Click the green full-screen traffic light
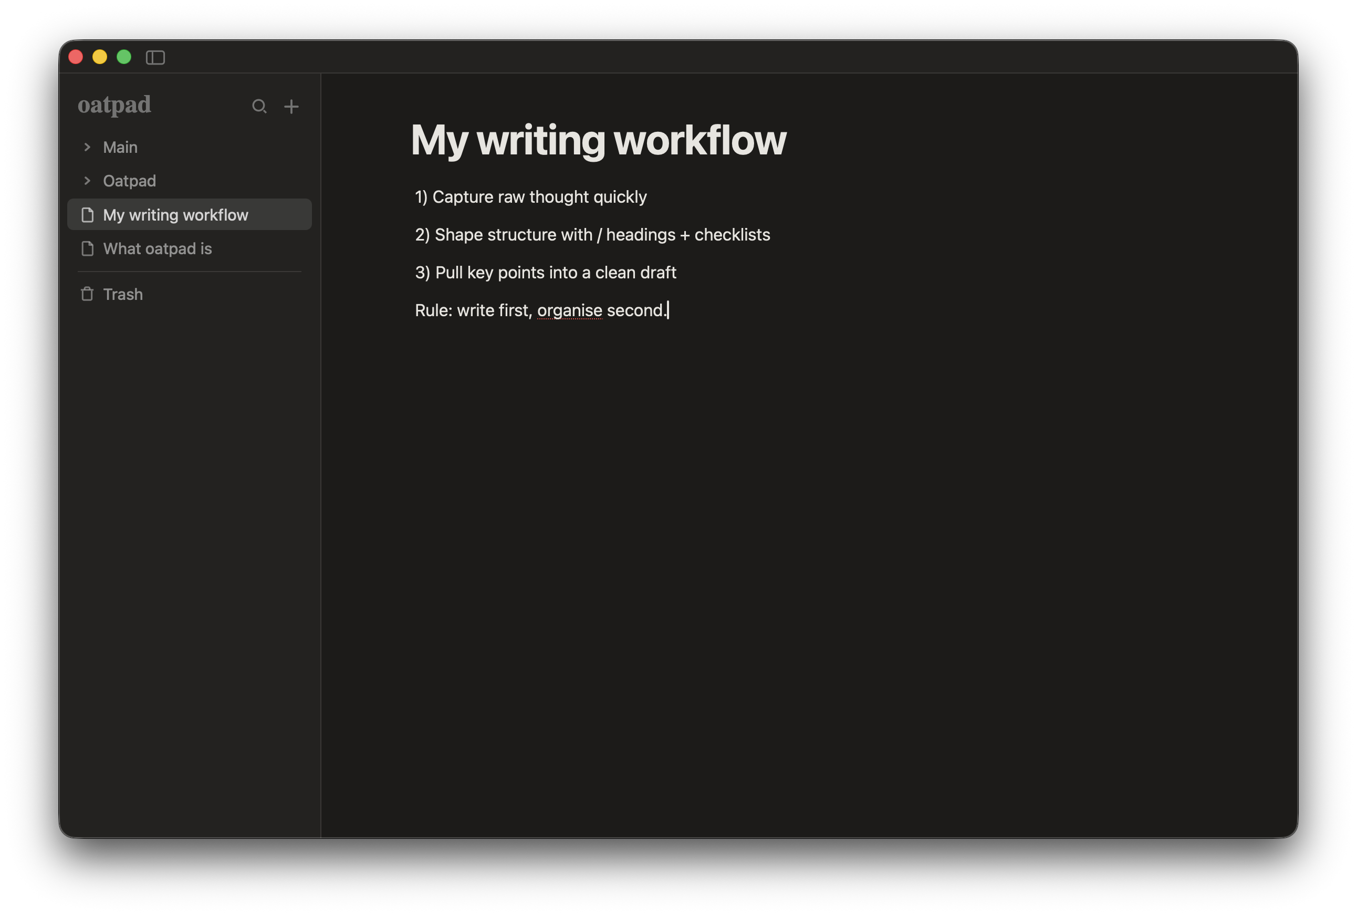Screen dimensions: 1357x916 (x=124, y=57)
